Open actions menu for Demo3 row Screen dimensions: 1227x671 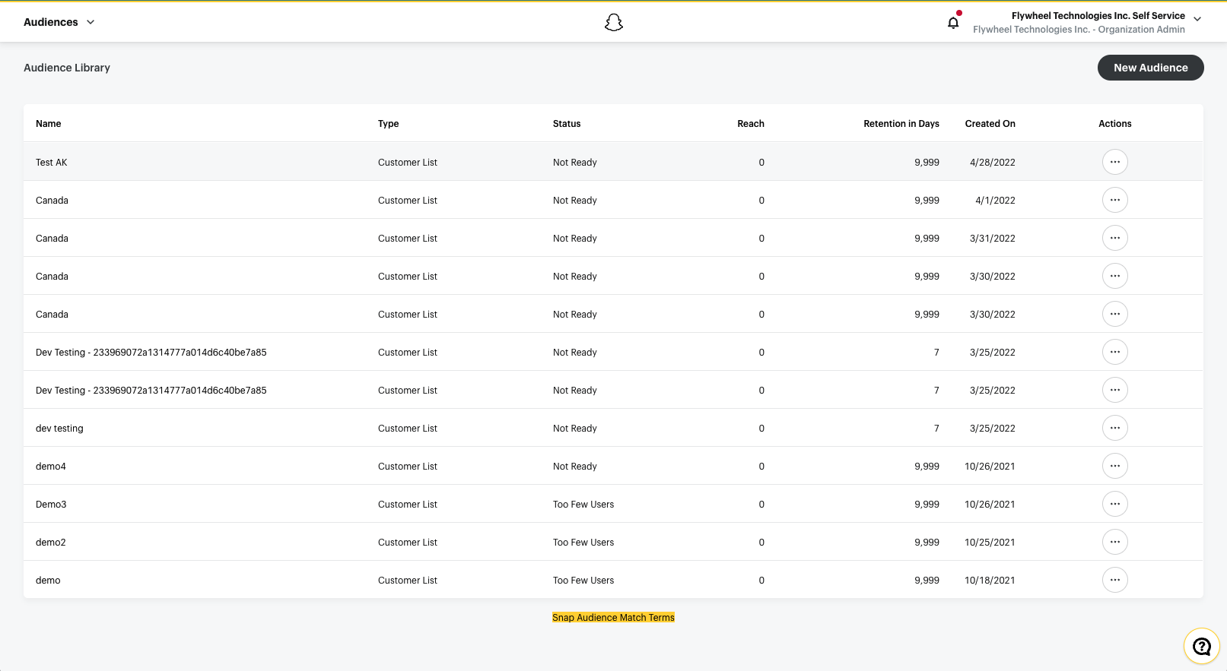pos(1114,504)
